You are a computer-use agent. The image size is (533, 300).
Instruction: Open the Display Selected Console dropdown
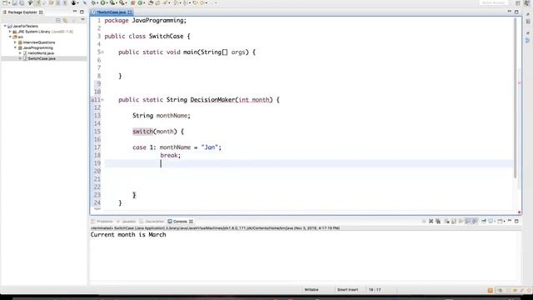[x=495, y=221]
